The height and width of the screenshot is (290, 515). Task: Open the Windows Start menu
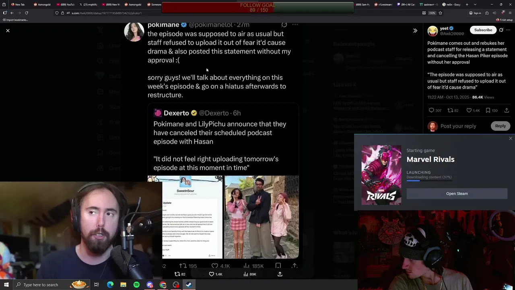(6, 285)
